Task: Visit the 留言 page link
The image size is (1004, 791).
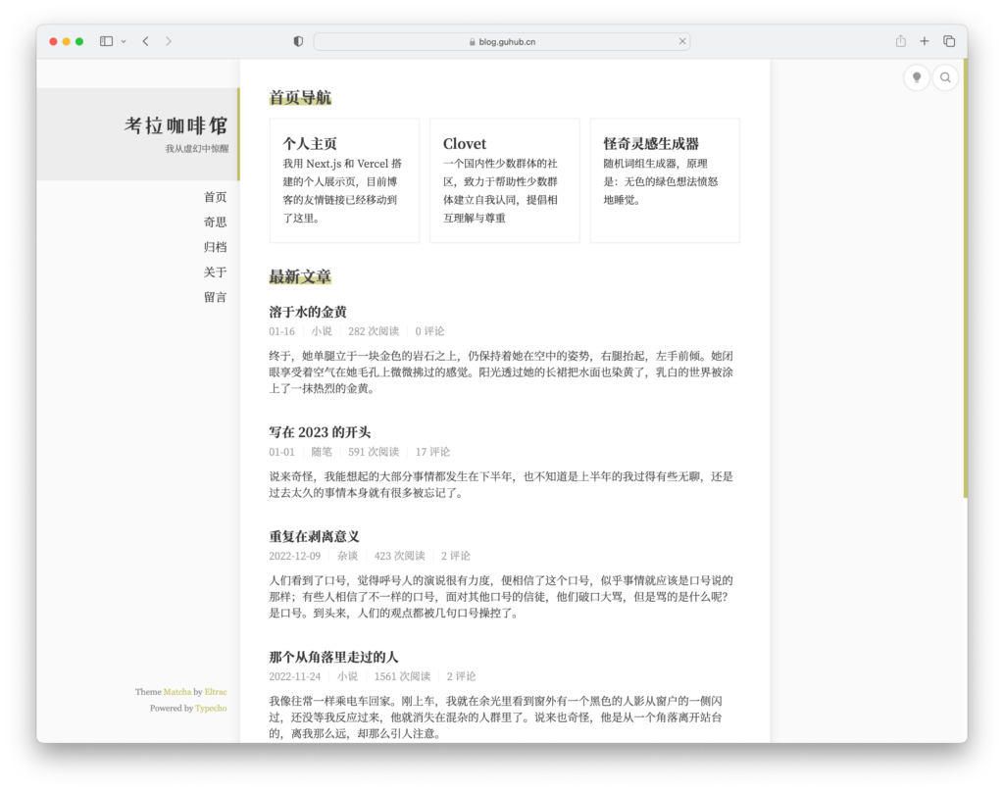Action: click(215, 297)
